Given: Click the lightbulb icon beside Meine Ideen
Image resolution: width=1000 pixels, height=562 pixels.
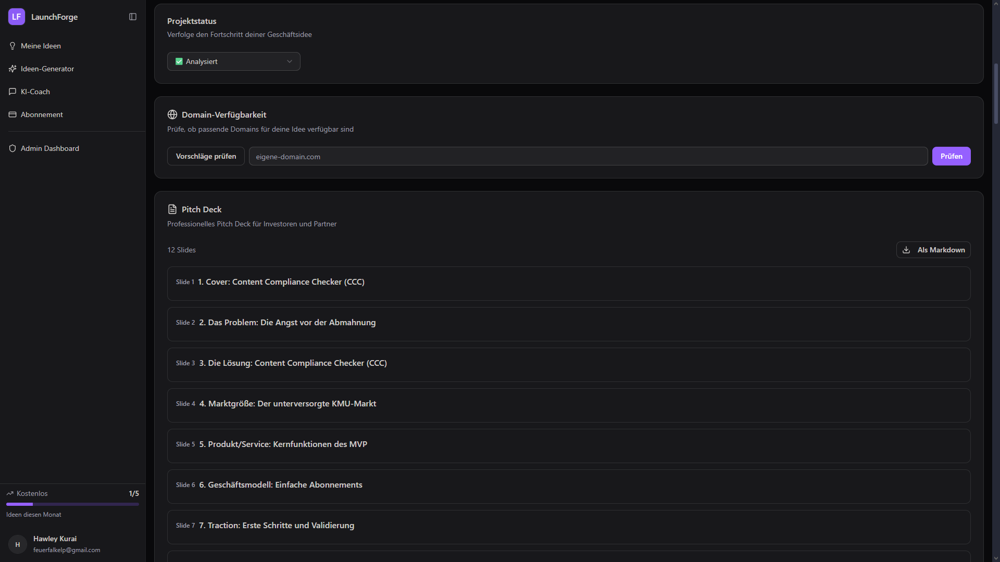Looking at the screenshot, I should click(x=12, y=46).
